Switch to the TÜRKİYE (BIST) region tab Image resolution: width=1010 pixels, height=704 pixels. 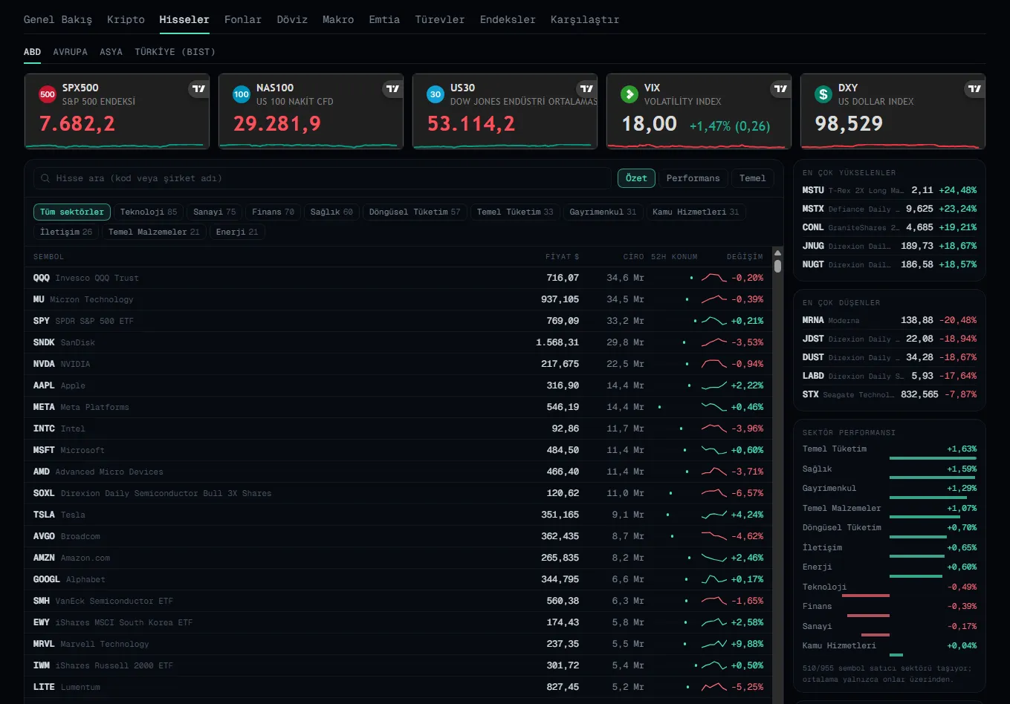(x=175, y=52)
